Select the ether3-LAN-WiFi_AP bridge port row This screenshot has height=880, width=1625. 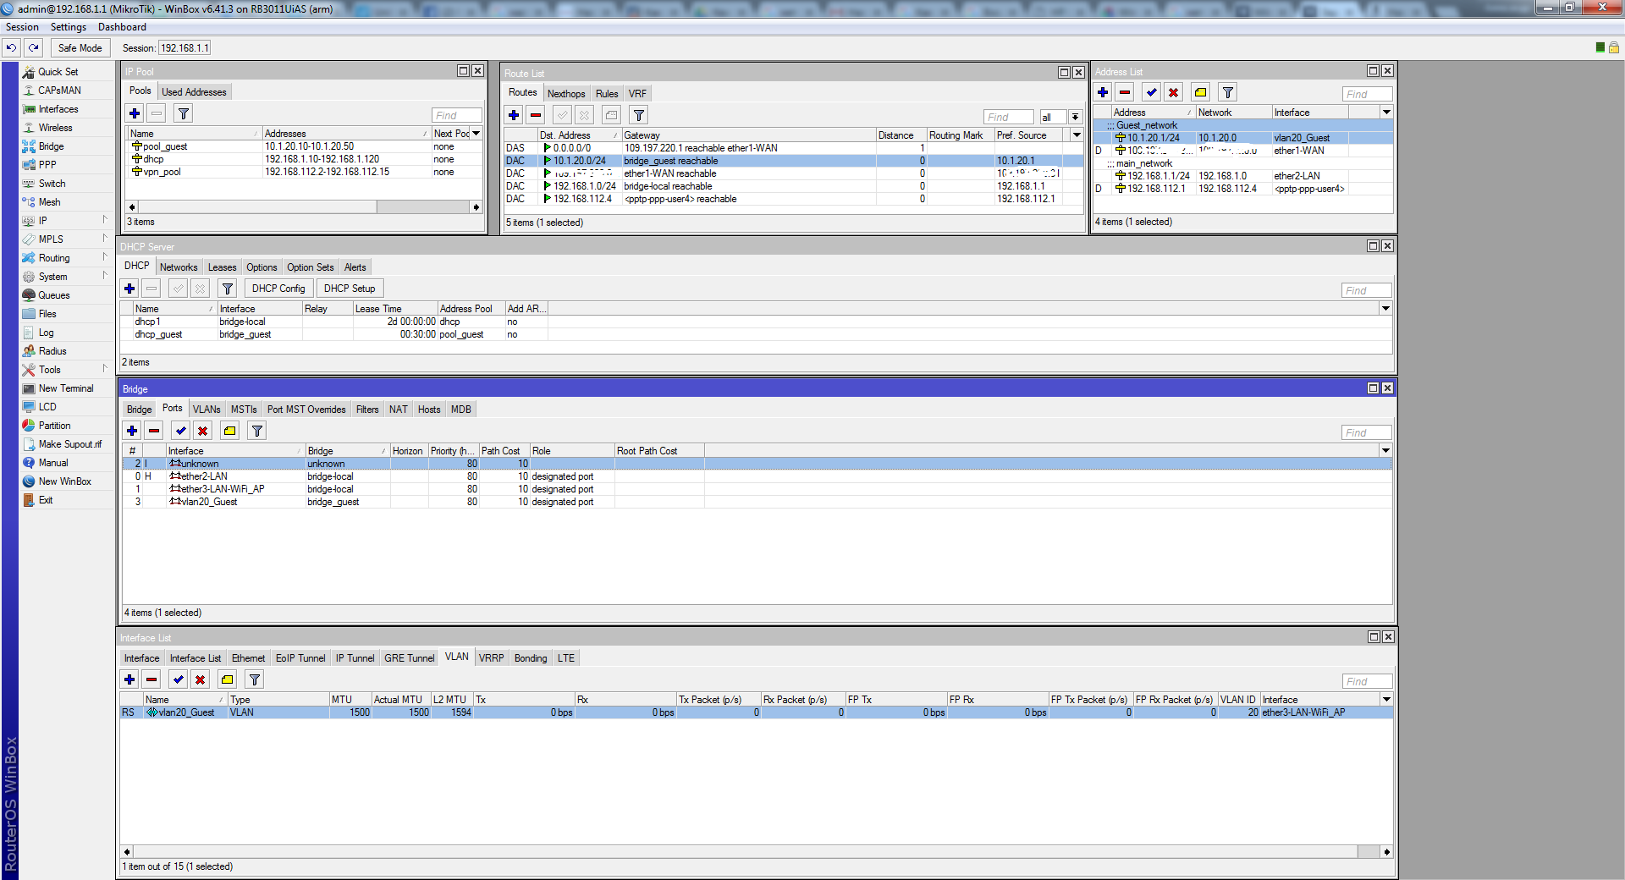coord(757,489)
